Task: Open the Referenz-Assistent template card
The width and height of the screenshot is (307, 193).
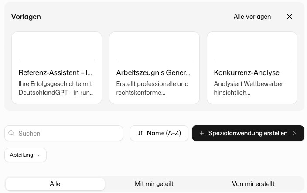Action: click(57, 68)
